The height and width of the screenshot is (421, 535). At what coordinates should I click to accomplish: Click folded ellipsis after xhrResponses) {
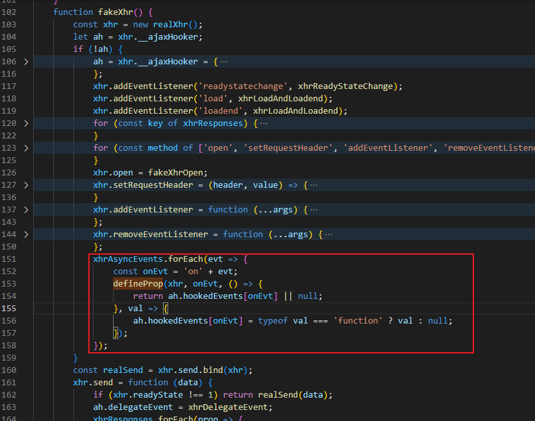(x=264, y=123)
